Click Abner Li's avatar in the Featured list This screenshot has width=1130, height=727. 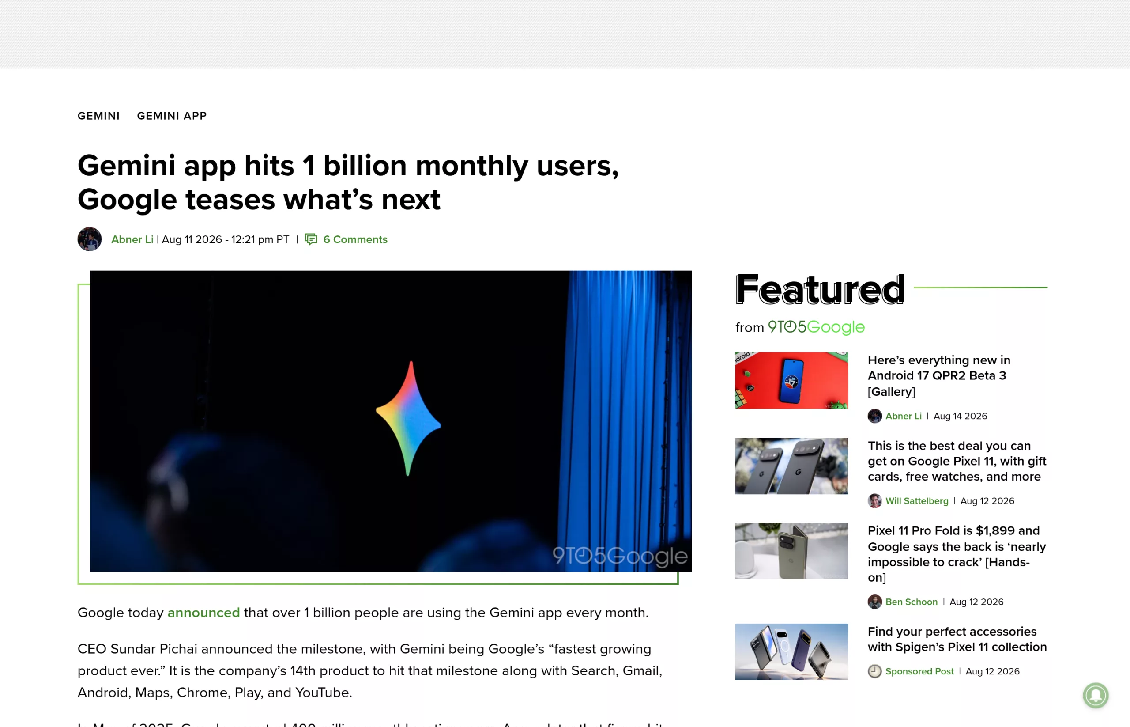[x=875, y=416]
